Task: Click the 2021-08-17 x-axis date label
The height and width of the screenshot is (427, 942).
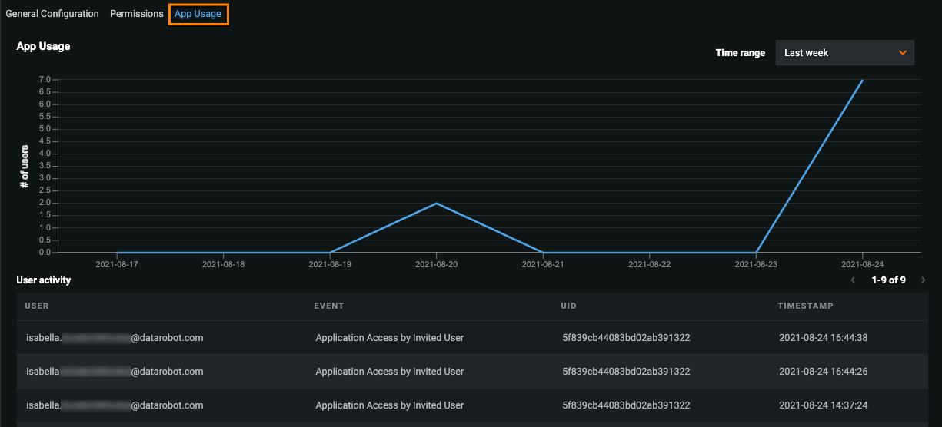Action: click(117, 264)
